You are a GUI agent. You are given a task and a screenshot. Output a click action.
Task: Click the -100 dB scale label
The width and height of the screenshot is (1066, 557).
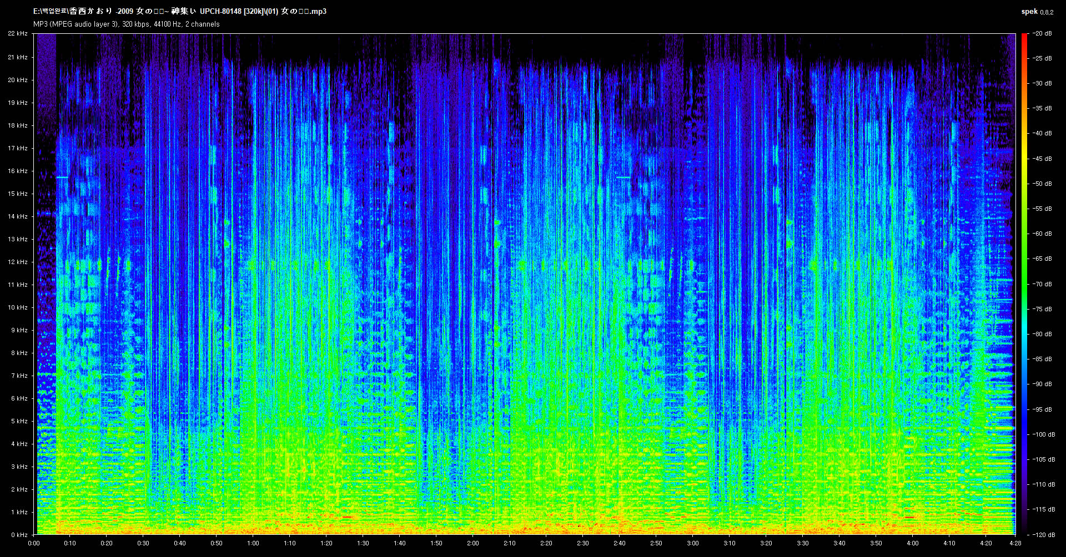[x=1044, y=434]
